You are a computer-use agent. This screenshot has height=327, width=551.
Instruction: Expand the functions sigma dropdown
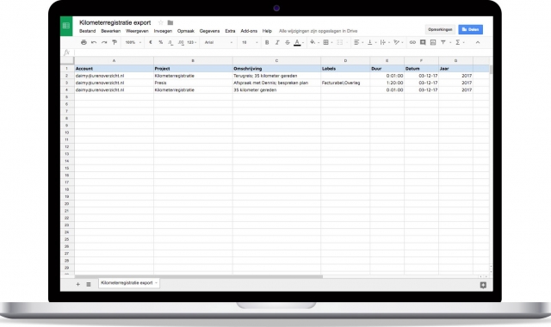tap(460, 42)
